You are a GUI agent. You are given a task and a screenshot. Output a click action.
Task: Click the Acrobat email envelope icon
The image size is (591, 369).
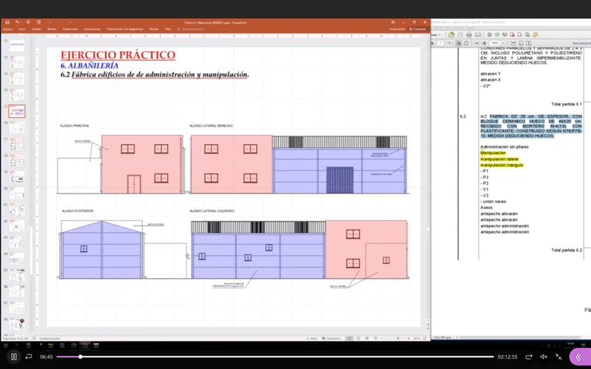477,35
